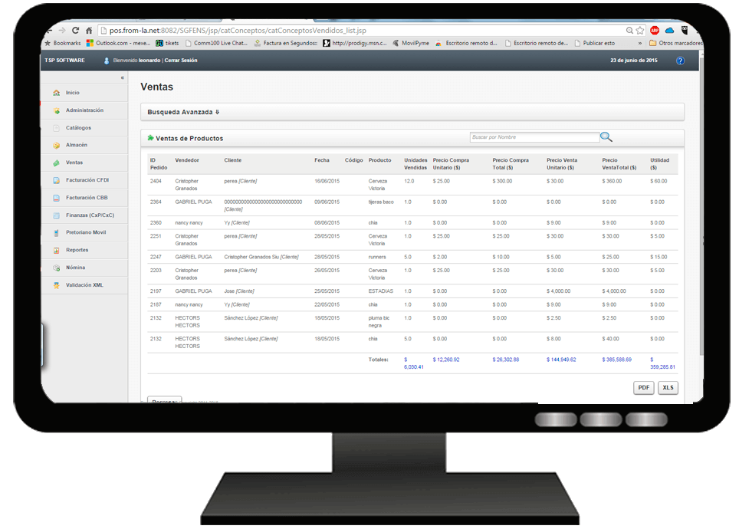The image size is (739, 529).
Task: Click the Cerrar Sesión link
Action: pyautogui.click(x=181, y=61)
